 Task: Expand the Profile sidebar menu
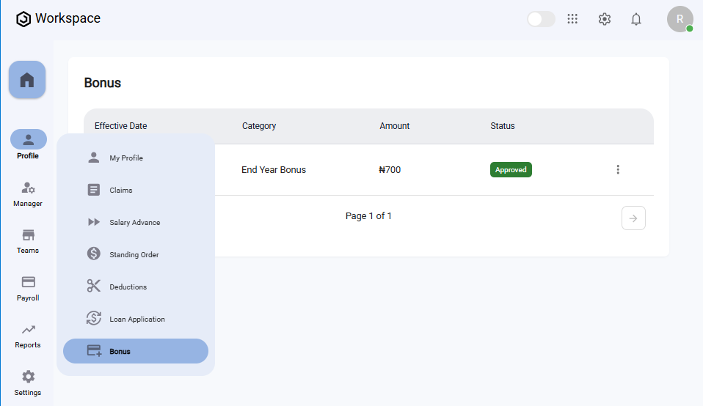(28, 144)
